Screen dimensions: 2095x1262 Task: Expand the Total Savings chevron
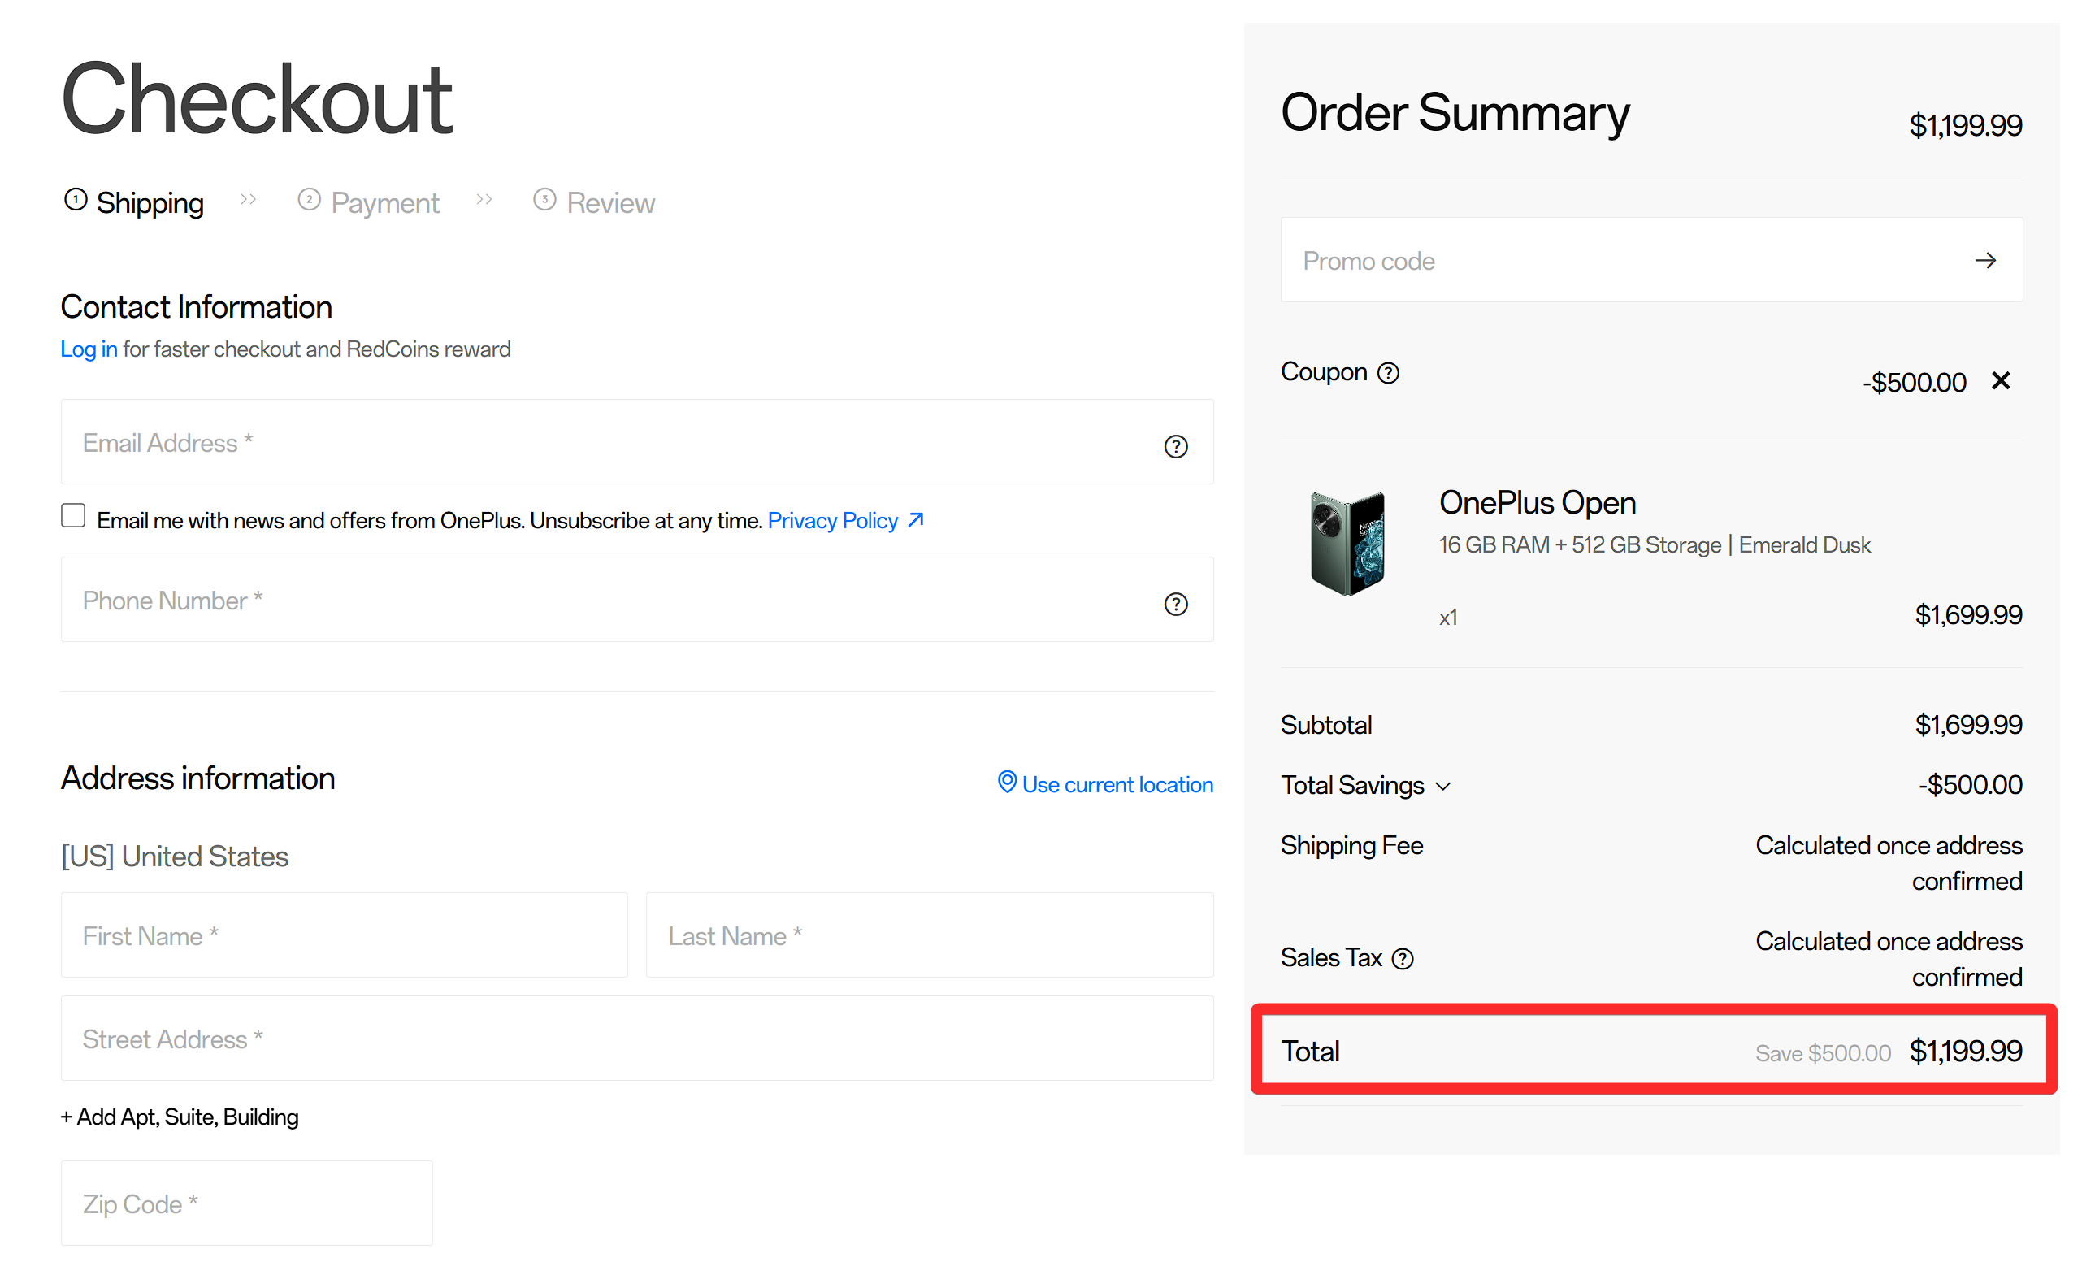point(1443,787)
